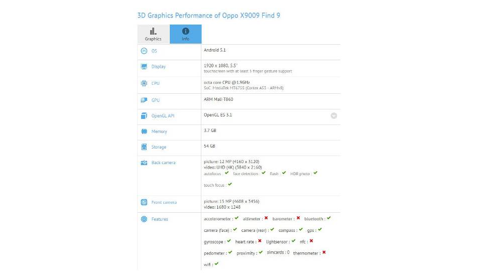Click the Storage disk icon

tap(144, 147)
